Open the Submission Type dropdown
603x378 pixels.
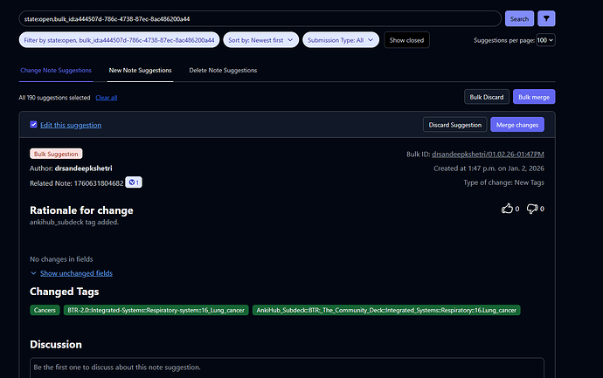coord(342,40)
